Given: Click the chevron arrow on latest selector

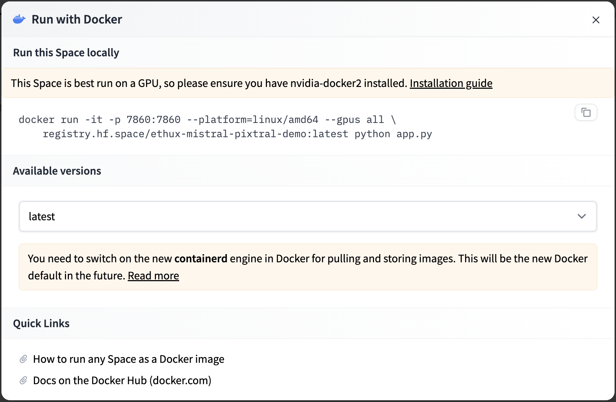Looking at the screenshot, I should 581,216.
